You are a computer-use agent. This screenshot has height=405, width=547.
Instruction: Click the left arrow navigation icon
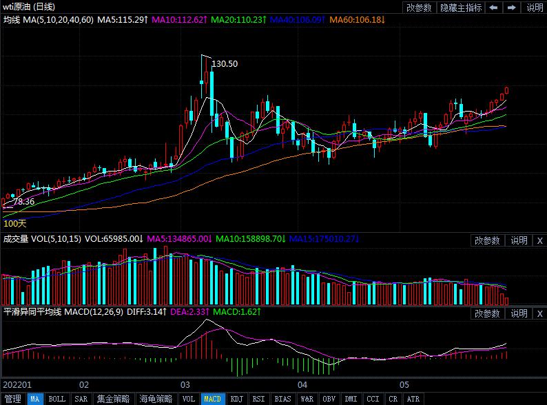click(493, 8)
